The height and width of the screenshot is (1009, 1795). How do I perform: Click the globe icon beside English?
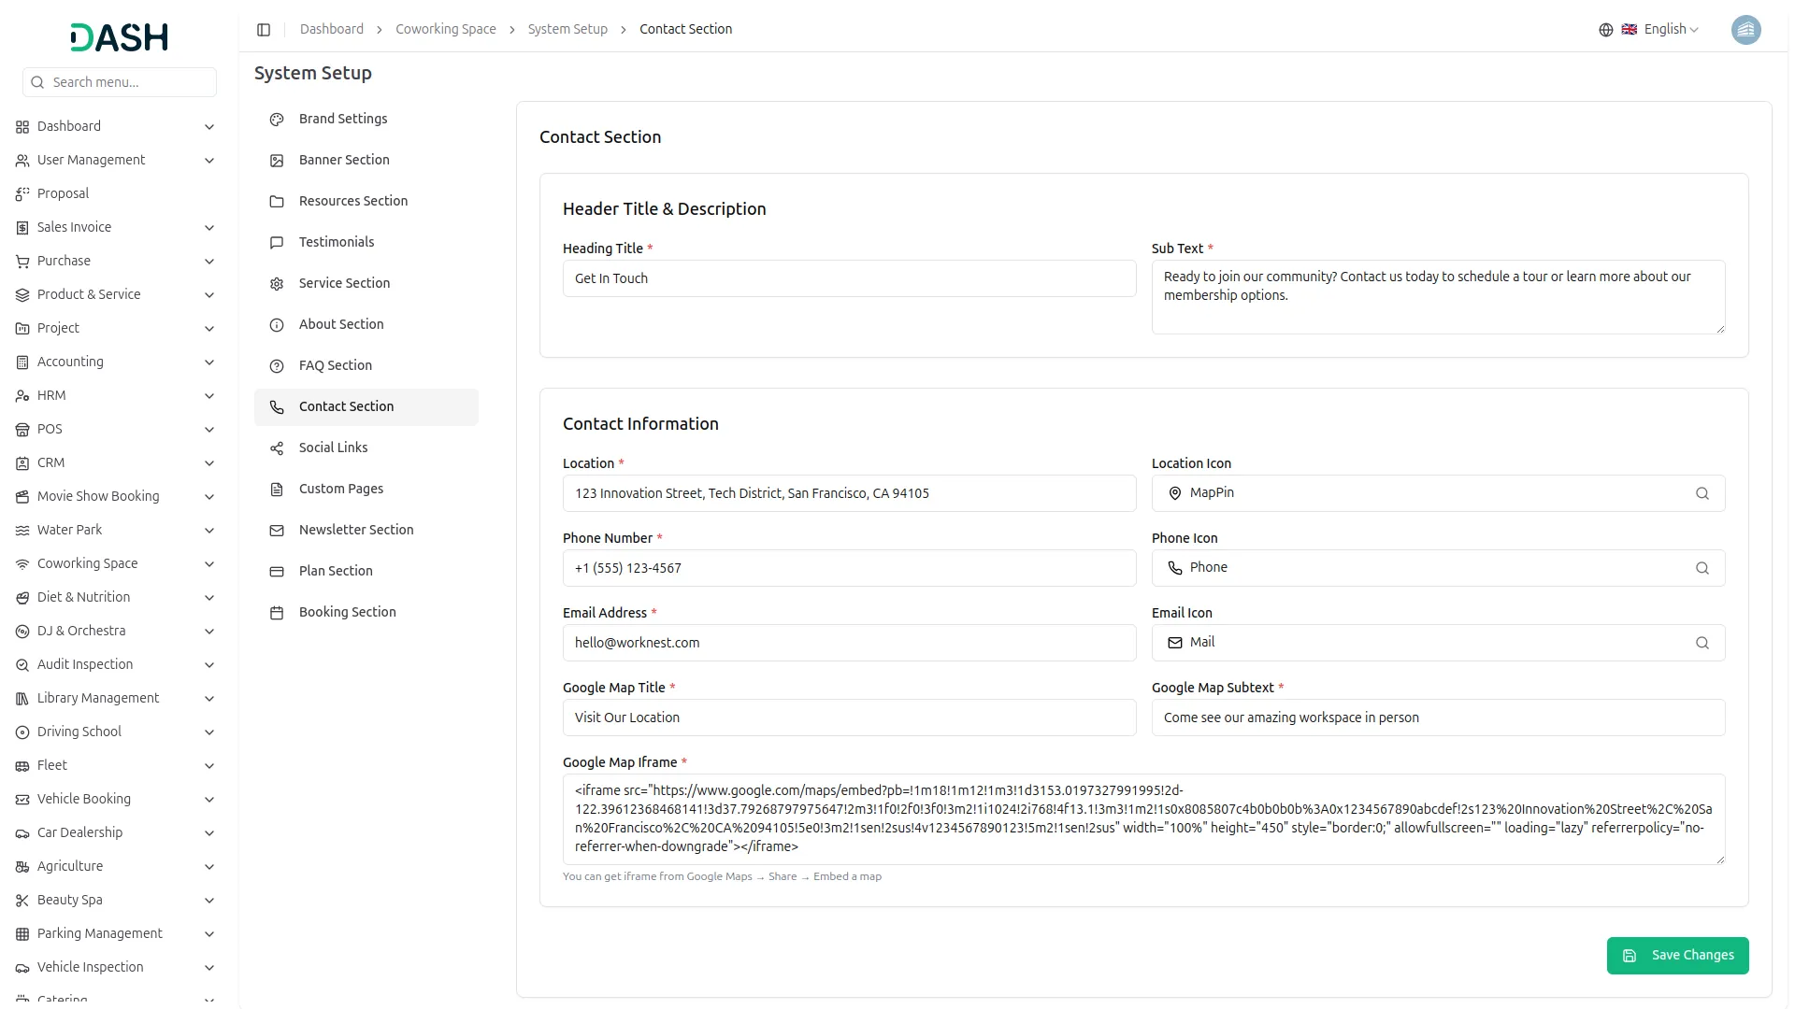point(1605,30)
